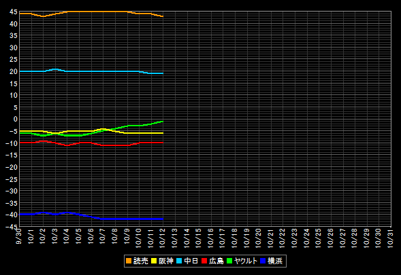Click the yellow 阪神 line end at 10/12
Viewport: 401px width, 275px height.
coord(163,133)
